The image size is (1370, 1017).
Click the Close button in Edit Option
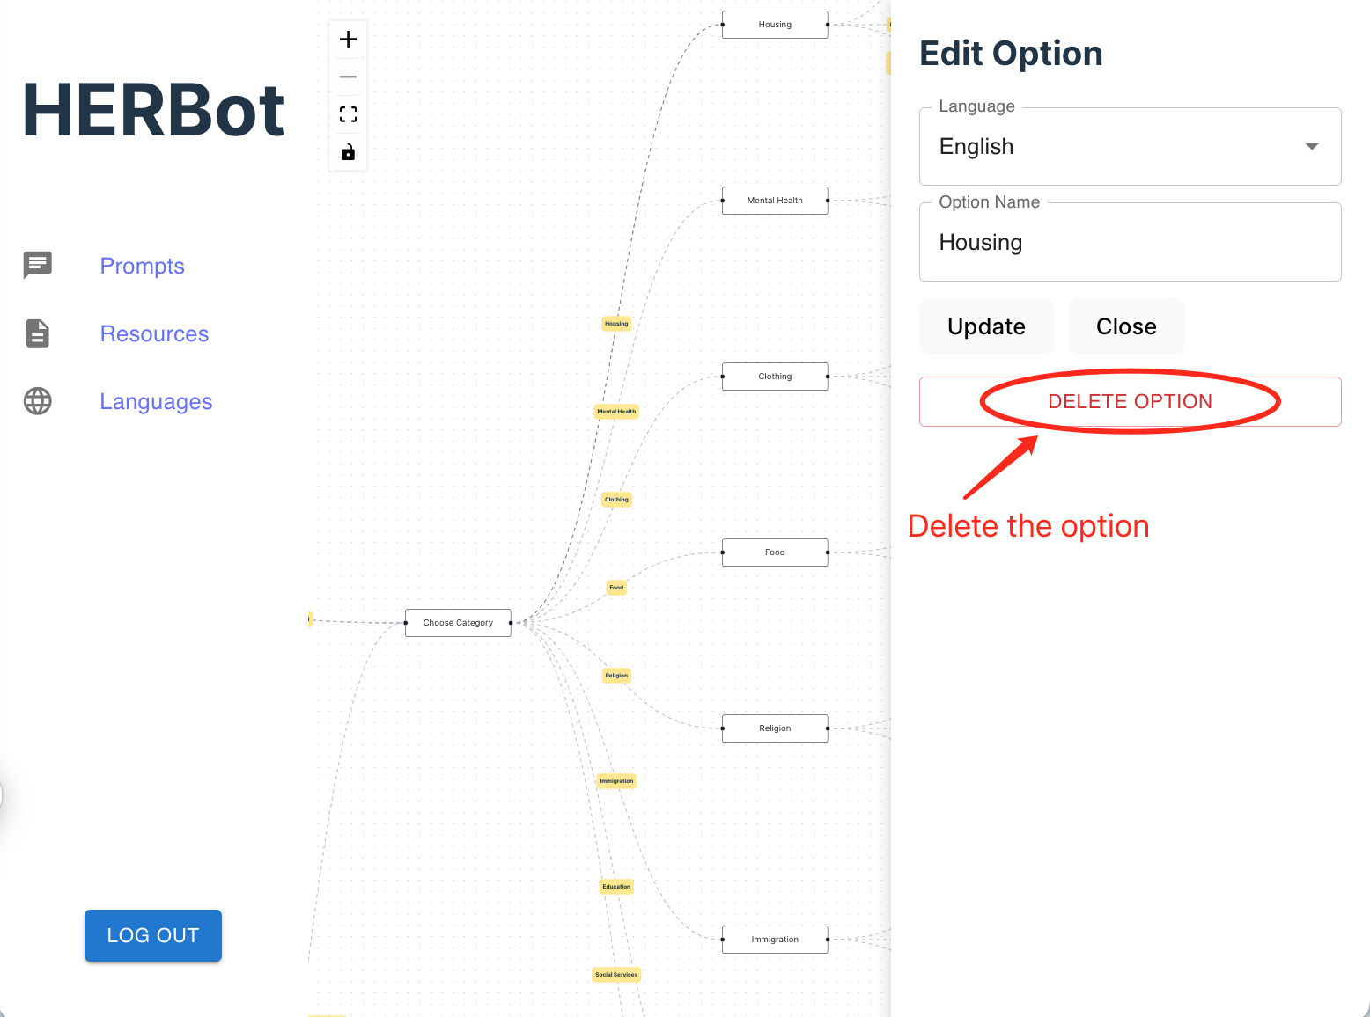point(1125,326)
